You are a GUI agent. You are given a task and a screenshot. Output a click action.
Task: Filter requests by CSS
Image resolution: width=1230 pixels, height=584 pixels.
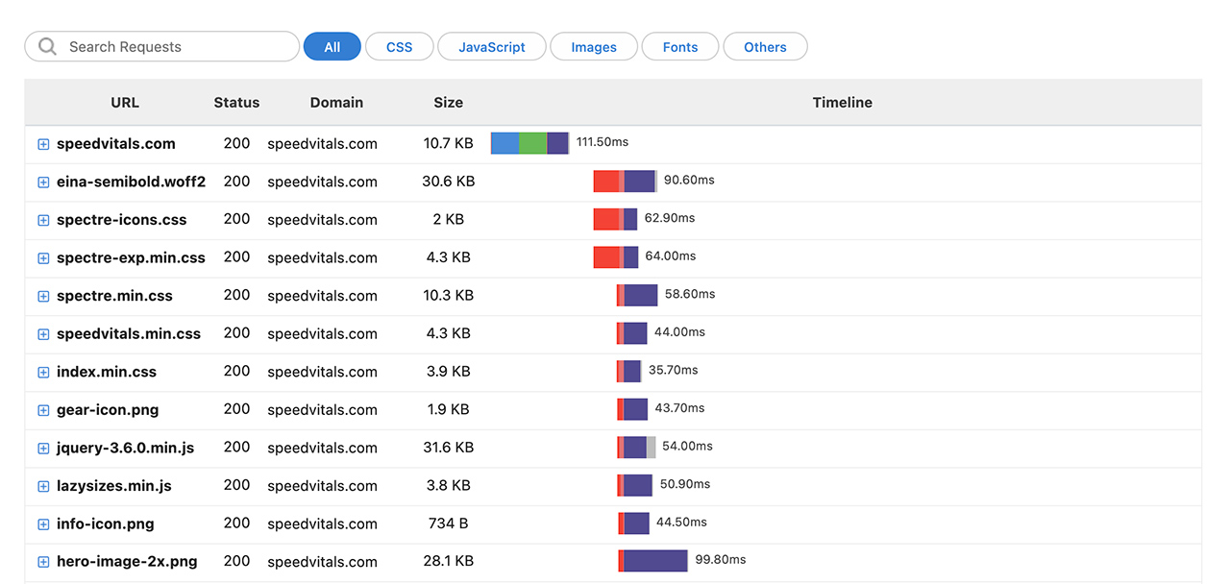(x=399, y=47)
